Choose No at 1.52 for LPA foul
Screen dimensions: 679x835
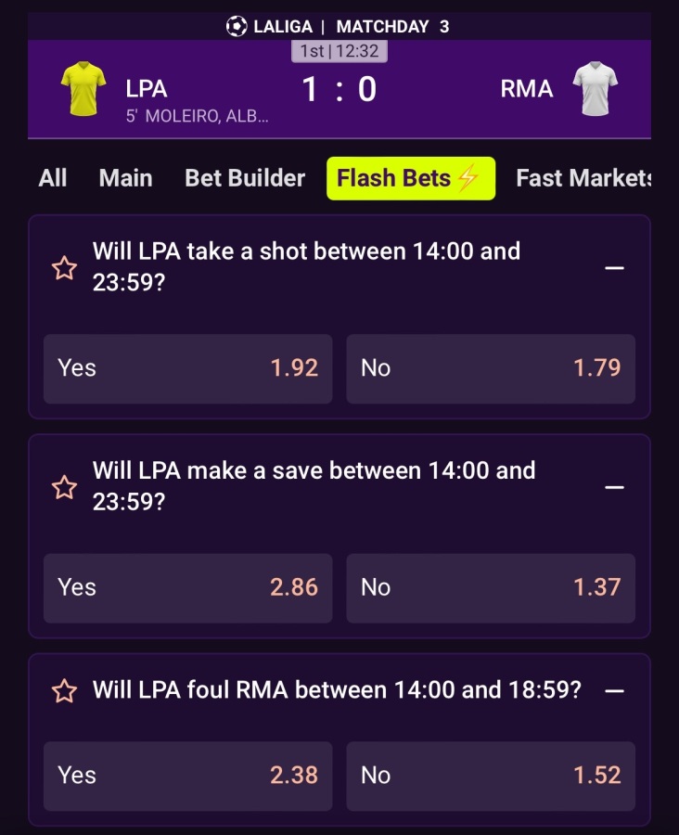tap(491, 776)
